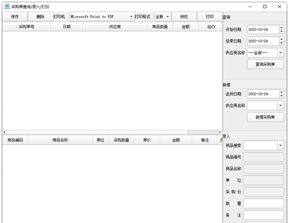Screen dimensions: 289x223
Task: Minimize the 采购单 window
Action: click(x=250, y=7)
